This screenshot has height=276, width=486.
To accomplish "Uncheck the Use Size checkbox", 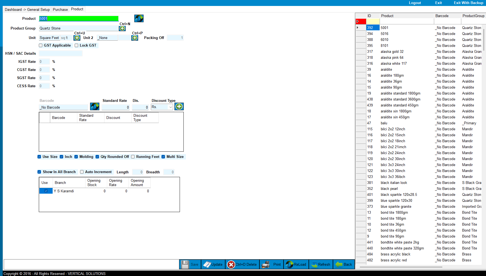I will [39, 157].
